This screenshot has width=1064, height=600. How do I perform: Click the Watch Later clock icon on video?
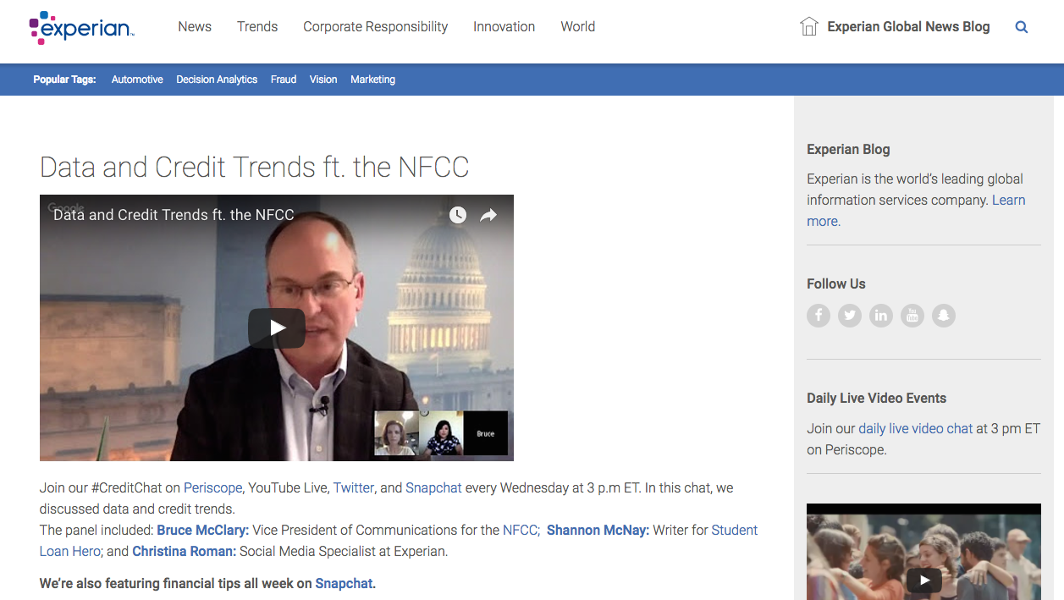(458, 215)
